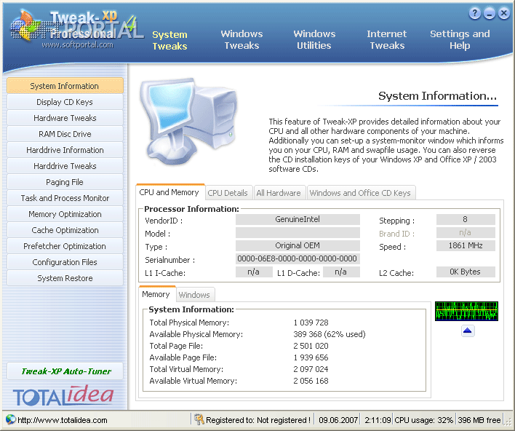
Task: Click Available Page File value 1 939 656
Action: pyautogui.click(x=311, y=357)
